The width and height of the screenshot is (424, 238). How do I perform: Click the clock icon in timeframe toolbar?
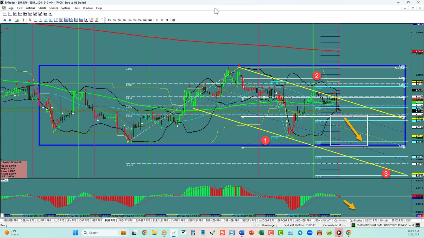click(x=174, y=20)
